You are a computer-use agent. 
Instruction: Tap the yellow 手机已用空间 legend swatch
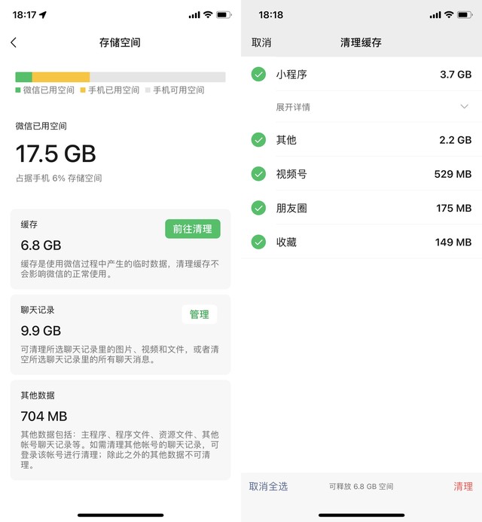83,90
